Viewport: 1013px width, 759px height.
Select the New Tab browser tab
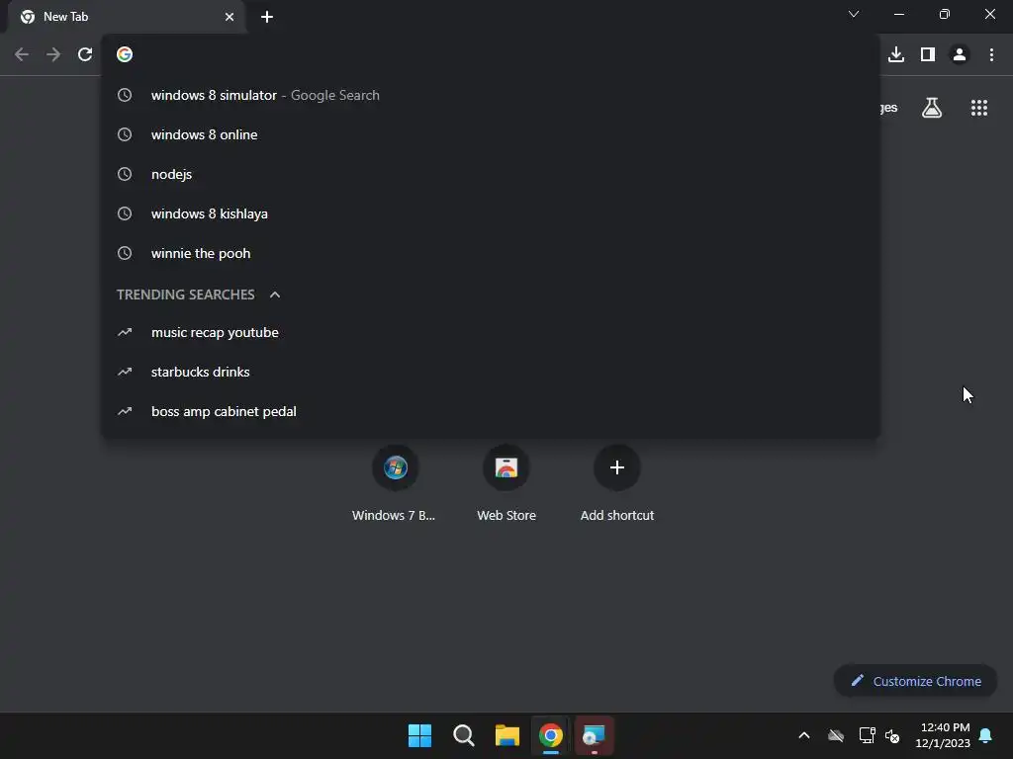(x=126, y=17)
